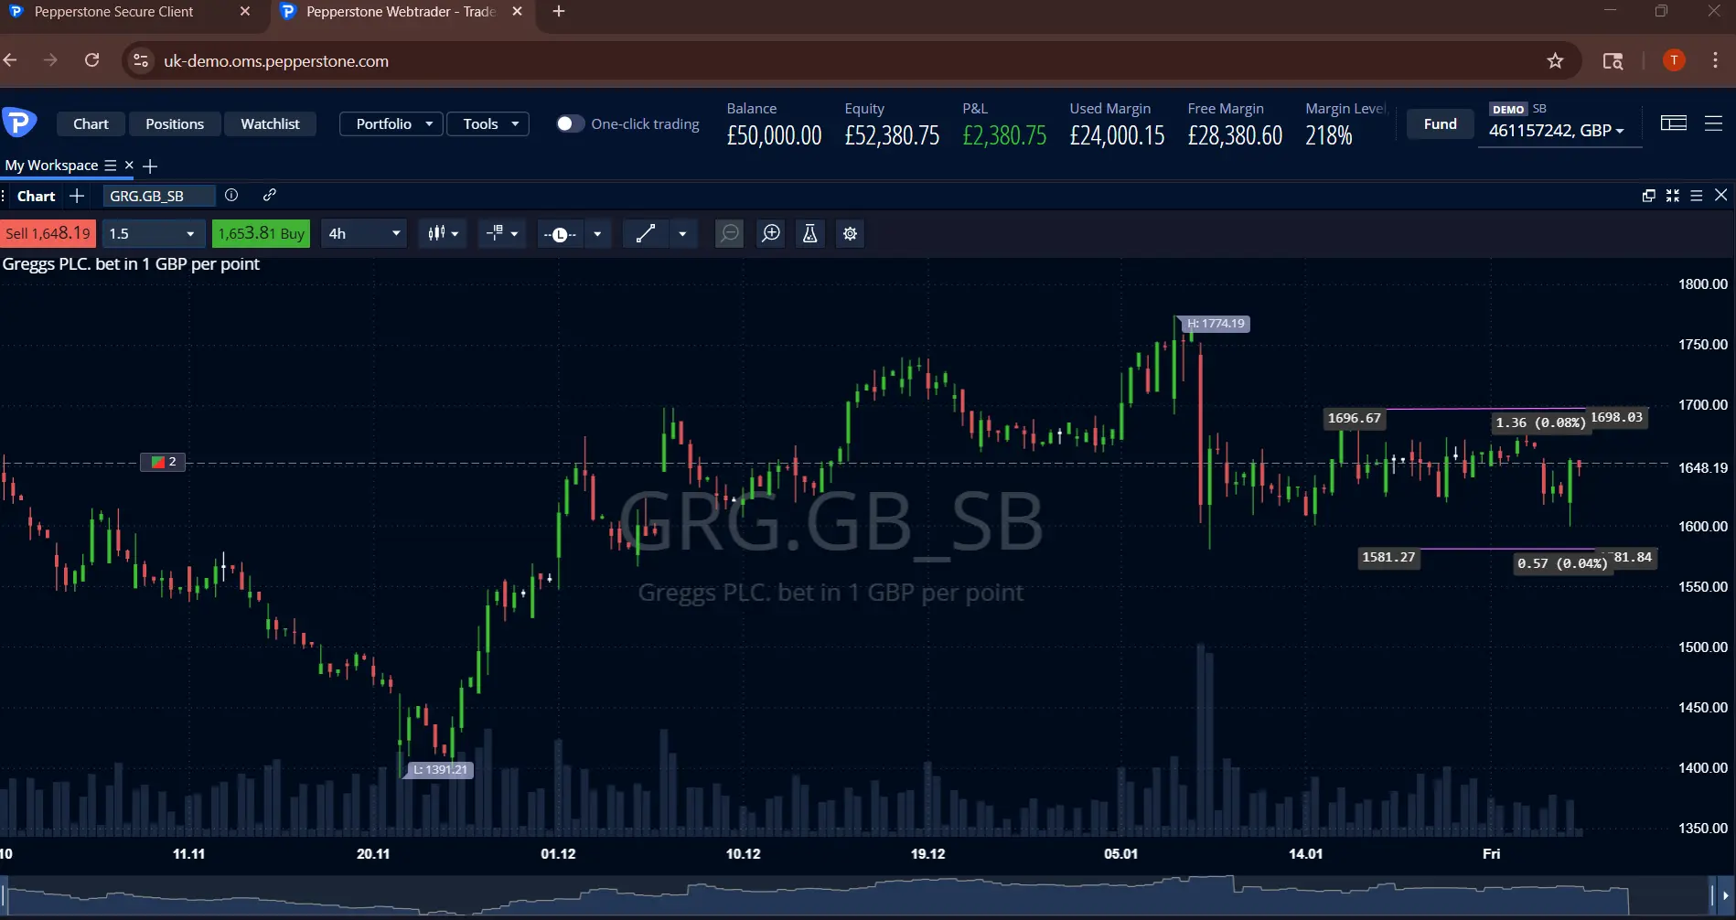Click the symbol info icon
Viewport: 1736px width, 920px height.
coord(231,195)
